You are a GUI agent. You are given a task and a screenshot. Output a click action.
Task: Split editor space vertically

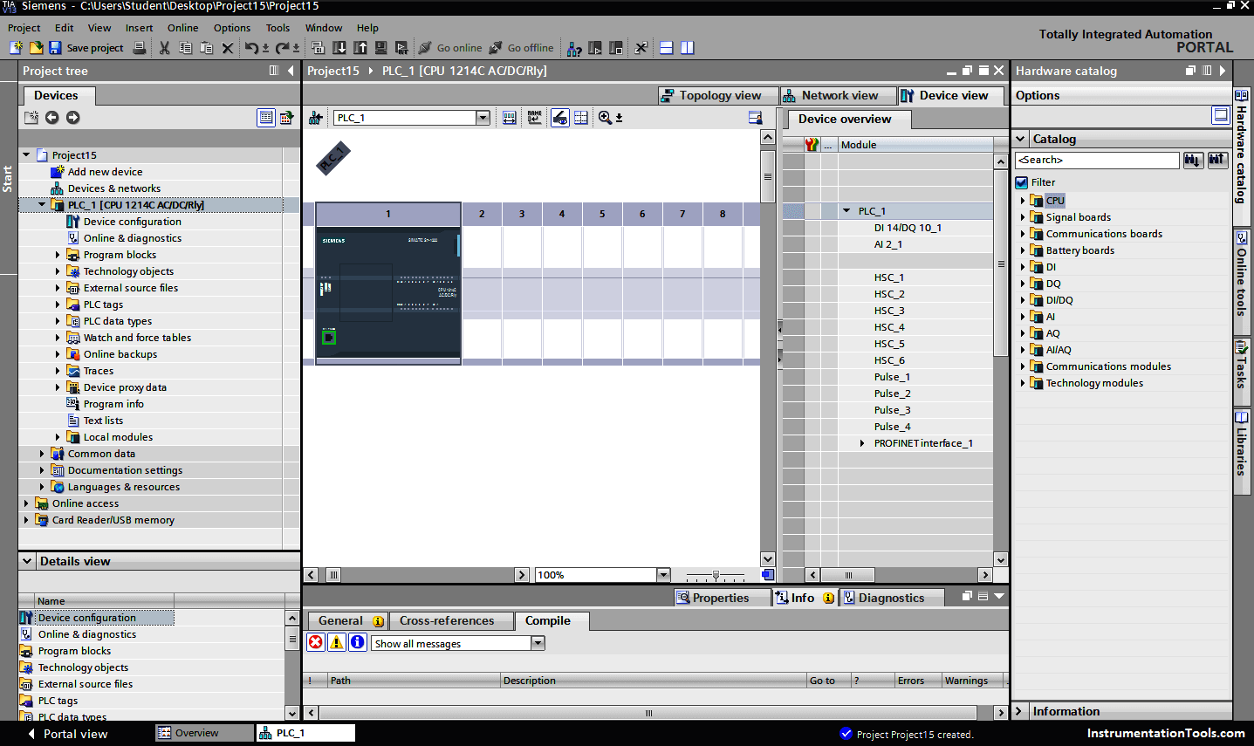coord(687,48)
